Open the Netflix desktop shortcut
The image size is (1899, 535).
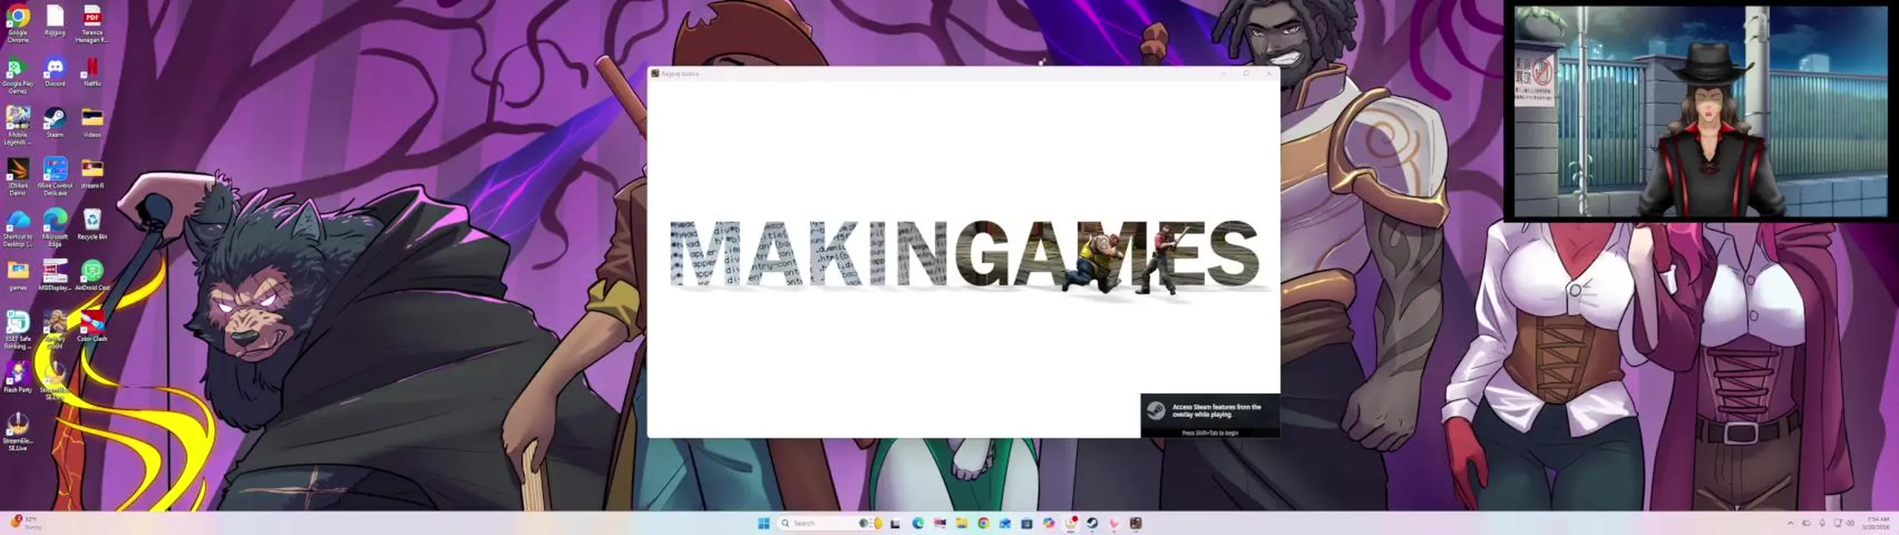92,71
